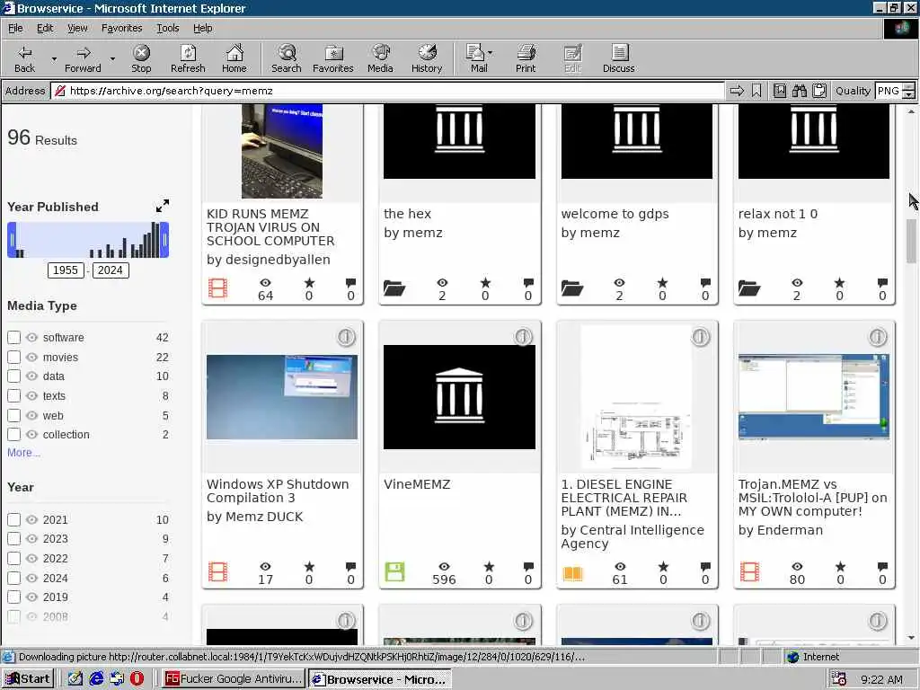The image size is (920, 690).
Task: Check the collection media type checkbox
Action: click(x=14, y=435)
